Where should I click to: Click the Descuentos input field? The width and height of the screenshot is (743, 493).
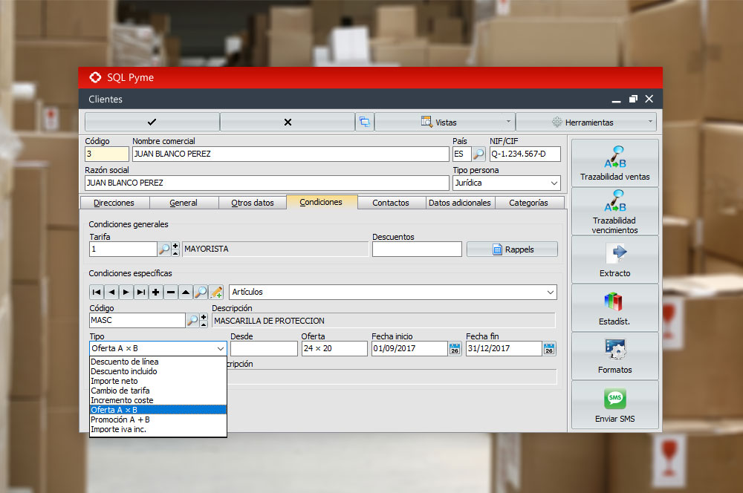pyautogui.click(x=417, y=249)
